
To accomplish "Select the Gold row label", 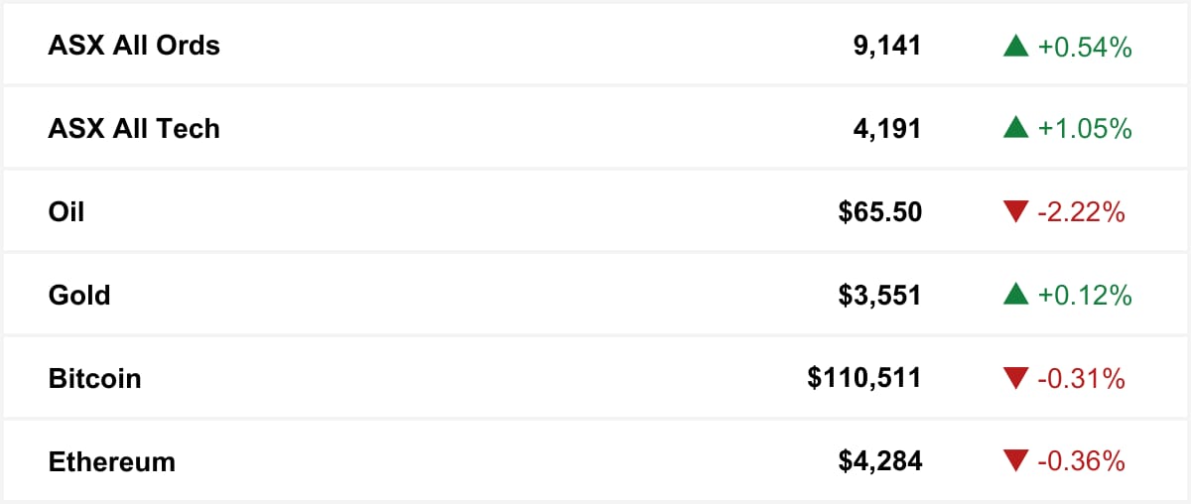I will click(x=79, y=296).
